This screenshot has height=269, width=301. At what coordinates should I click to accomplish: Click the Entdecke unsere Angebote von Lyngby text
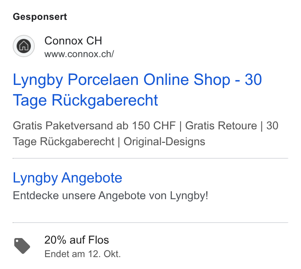click(x=110, y=196)
